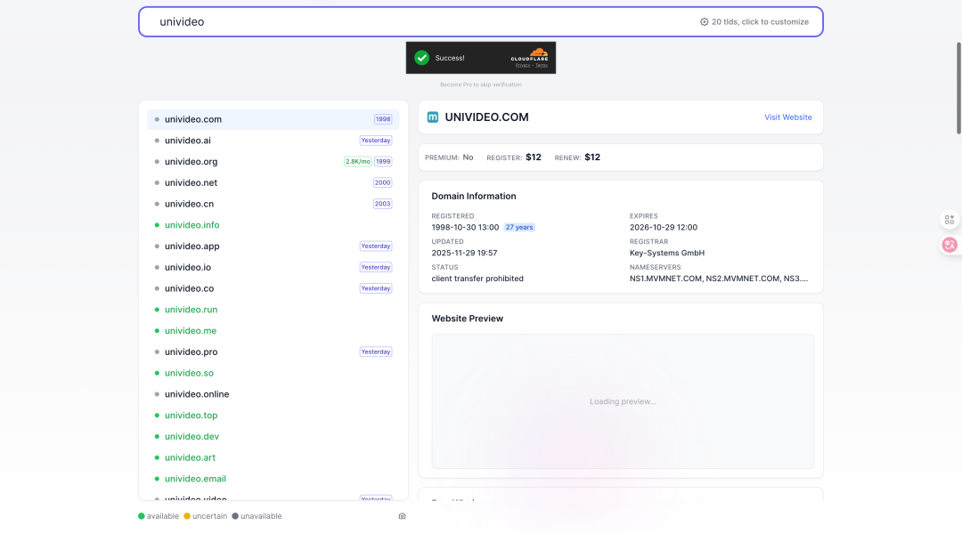
Task: Click the status 'client transfer prohibited'
Action: (477, 279)
